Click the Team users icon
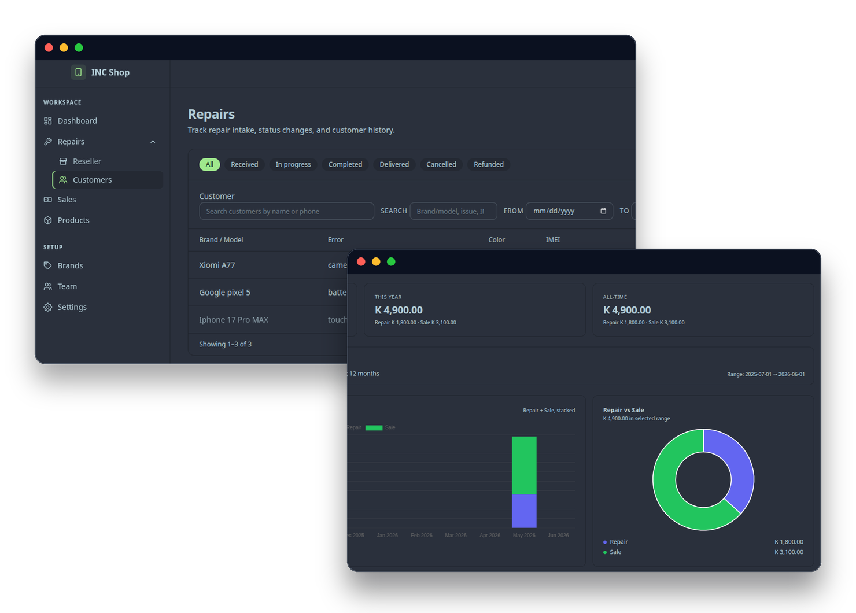The image size is (856, 613). [48, 286]
